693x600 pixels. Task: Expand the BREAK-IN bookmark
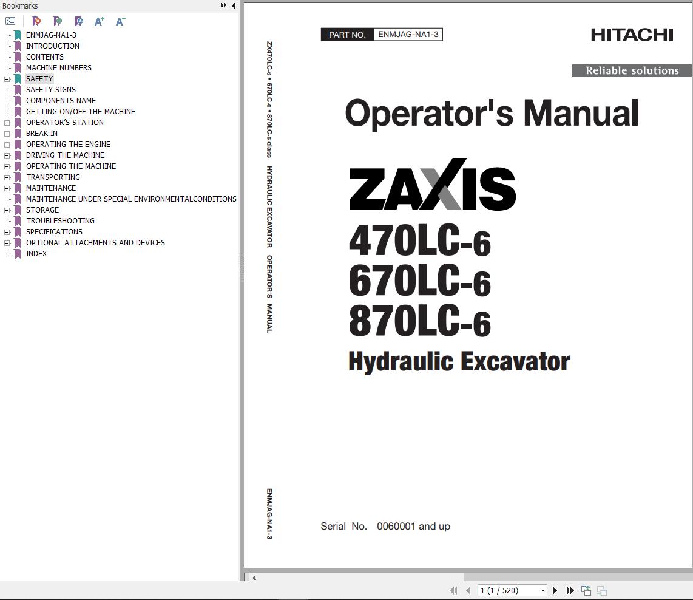point(7,134)
